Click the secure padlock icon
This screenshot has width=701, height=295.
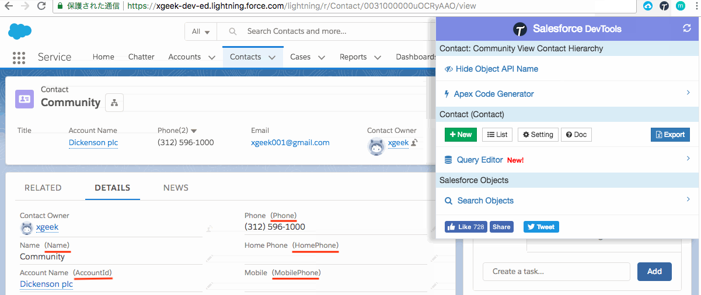59,6
